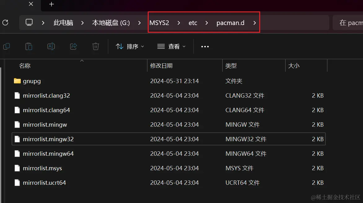Sort by 类型 column header
The image size is (363, 203).
click(x=231, y=66)
